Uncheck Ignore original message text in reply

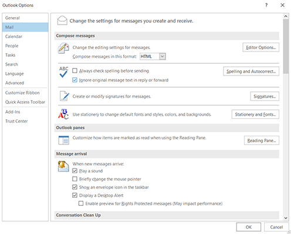(x=75, y=80)
